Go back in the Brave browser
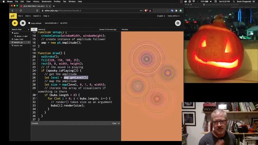The height and width of the screenshot is (145, 258). 12,11
